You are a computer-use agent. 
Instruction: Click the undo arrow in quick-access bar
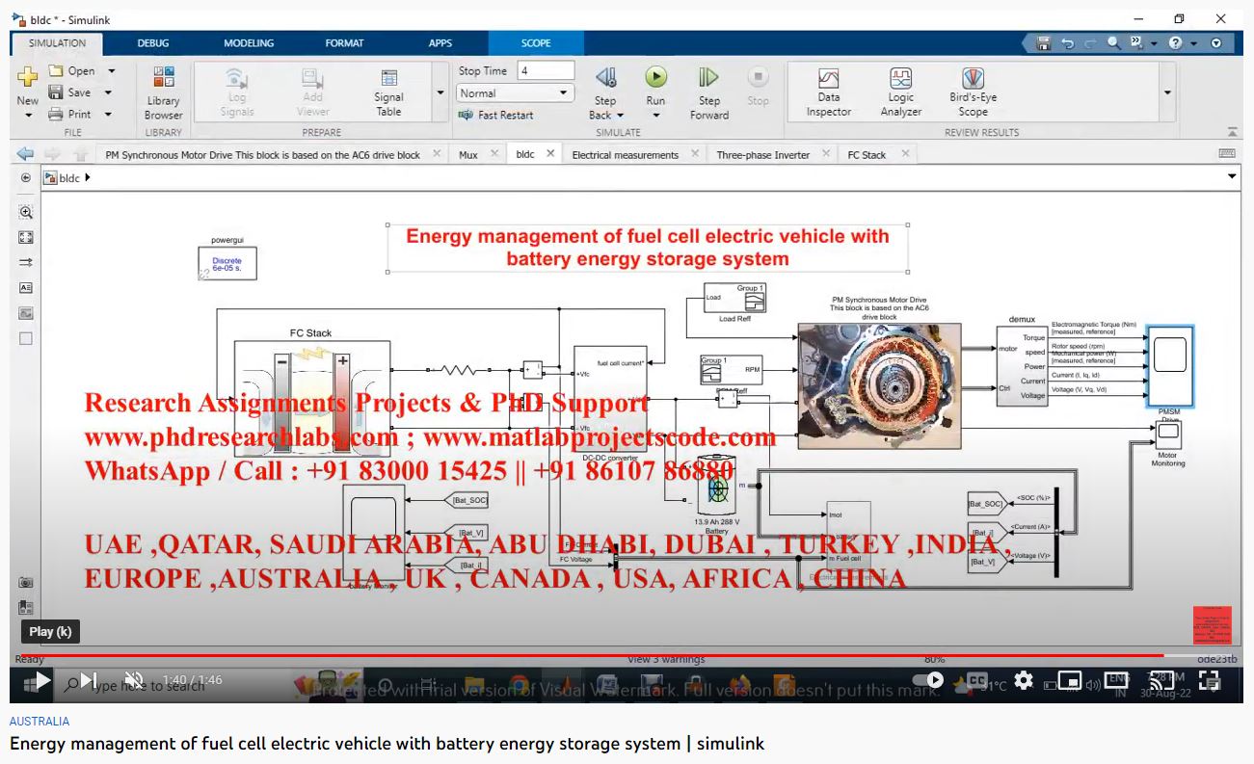(x=1068, y=43)
